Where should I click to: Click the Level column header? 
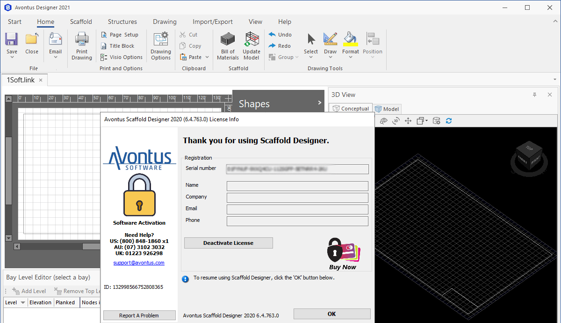click(15, 302)
